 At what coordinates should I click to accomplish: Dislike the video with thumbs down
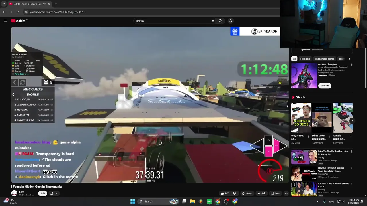tap(235, 193)
